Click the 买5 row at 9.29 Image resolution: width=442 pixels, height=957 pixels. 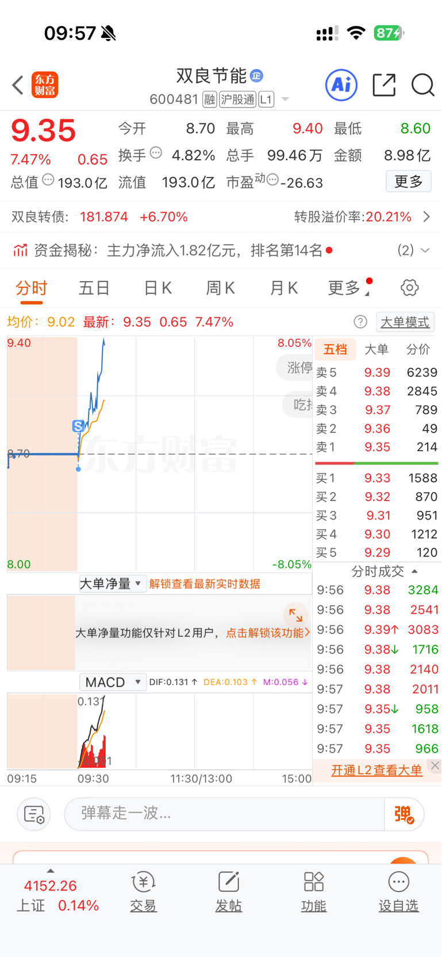pyautogui.click(x=376, y=552)
